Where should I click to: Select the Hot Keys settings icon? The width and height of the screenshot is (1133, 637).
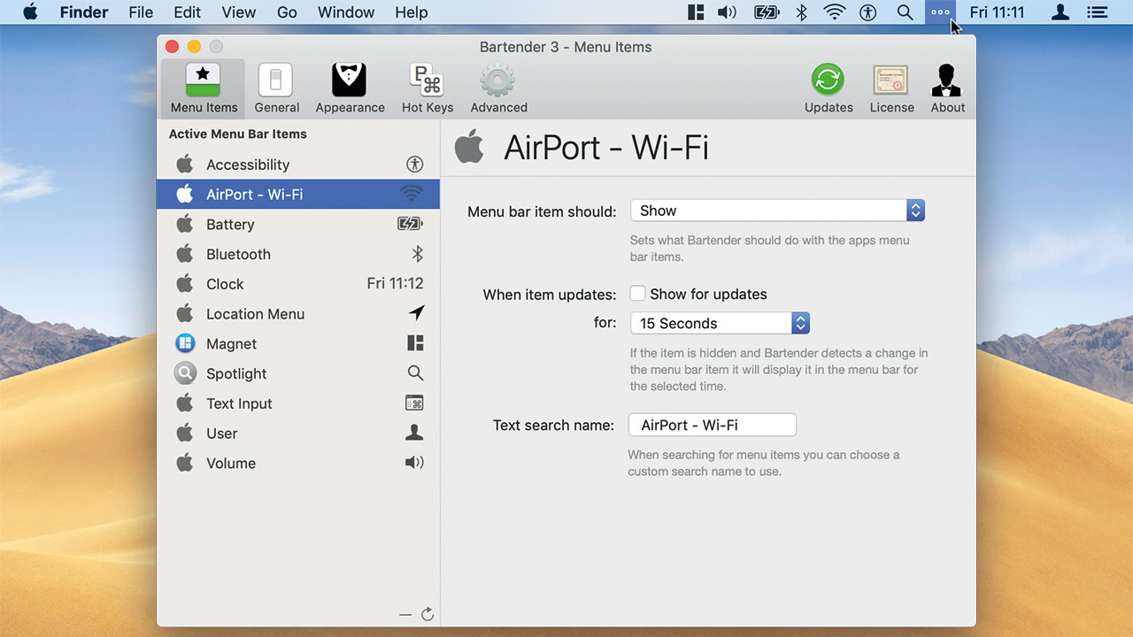(x=427, y=87)
